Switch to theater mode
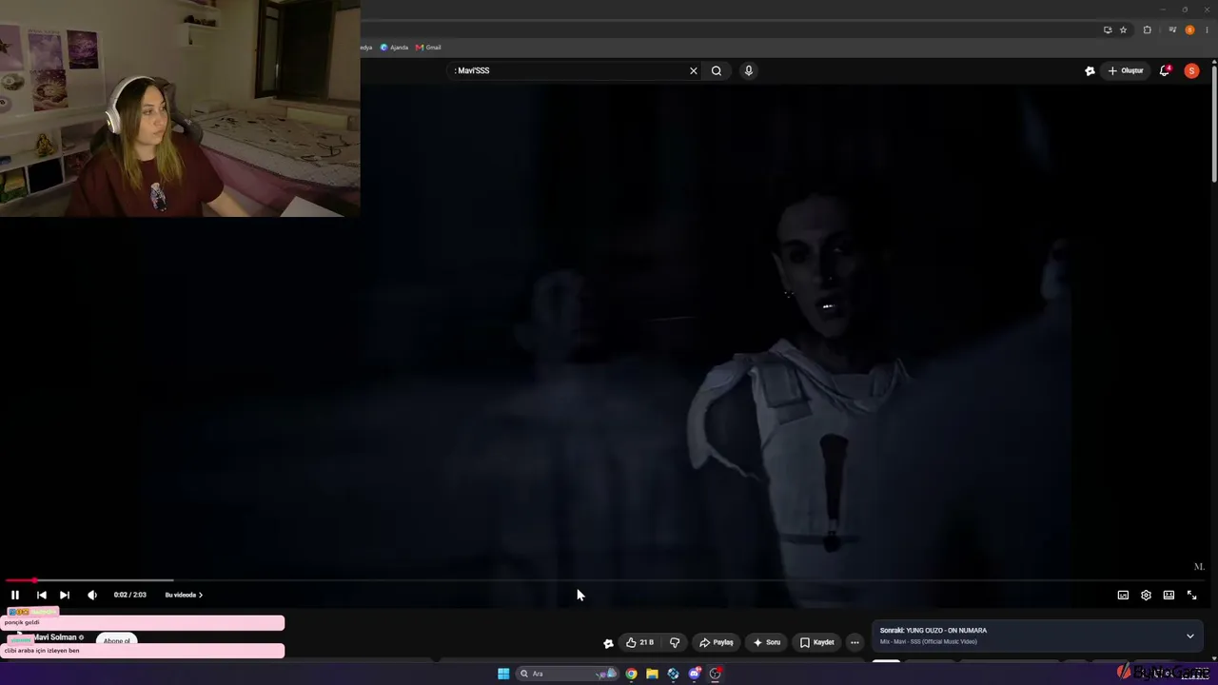This screenshot has height=685, width=1218. [x=1169, y=595]
